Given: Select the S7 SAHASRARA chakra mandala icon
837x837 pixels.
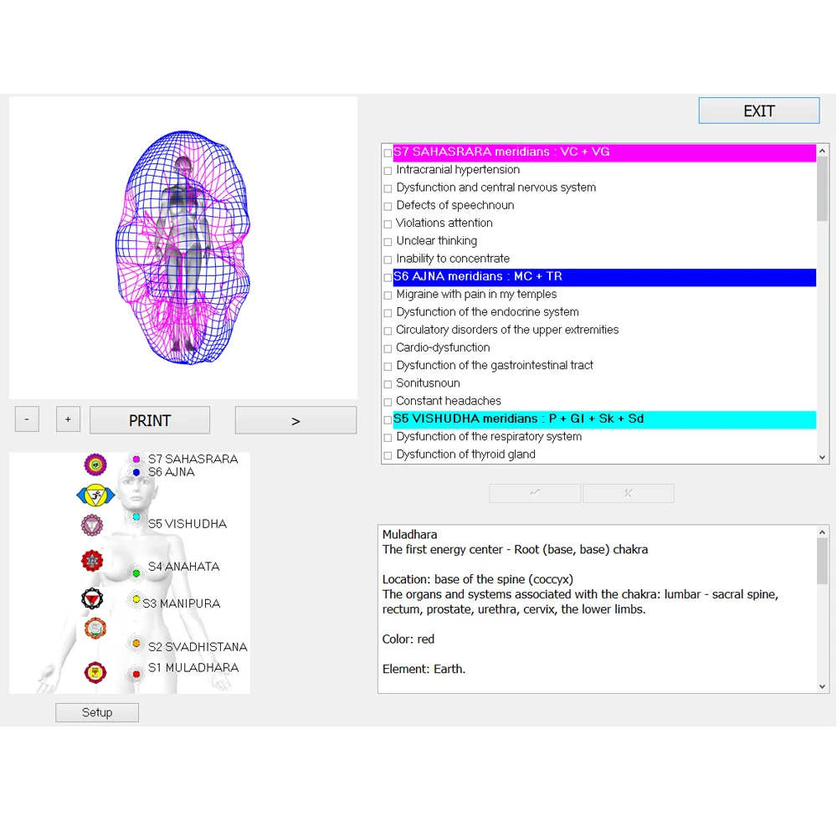Looking at the screenshot, I should click(95, 463).
